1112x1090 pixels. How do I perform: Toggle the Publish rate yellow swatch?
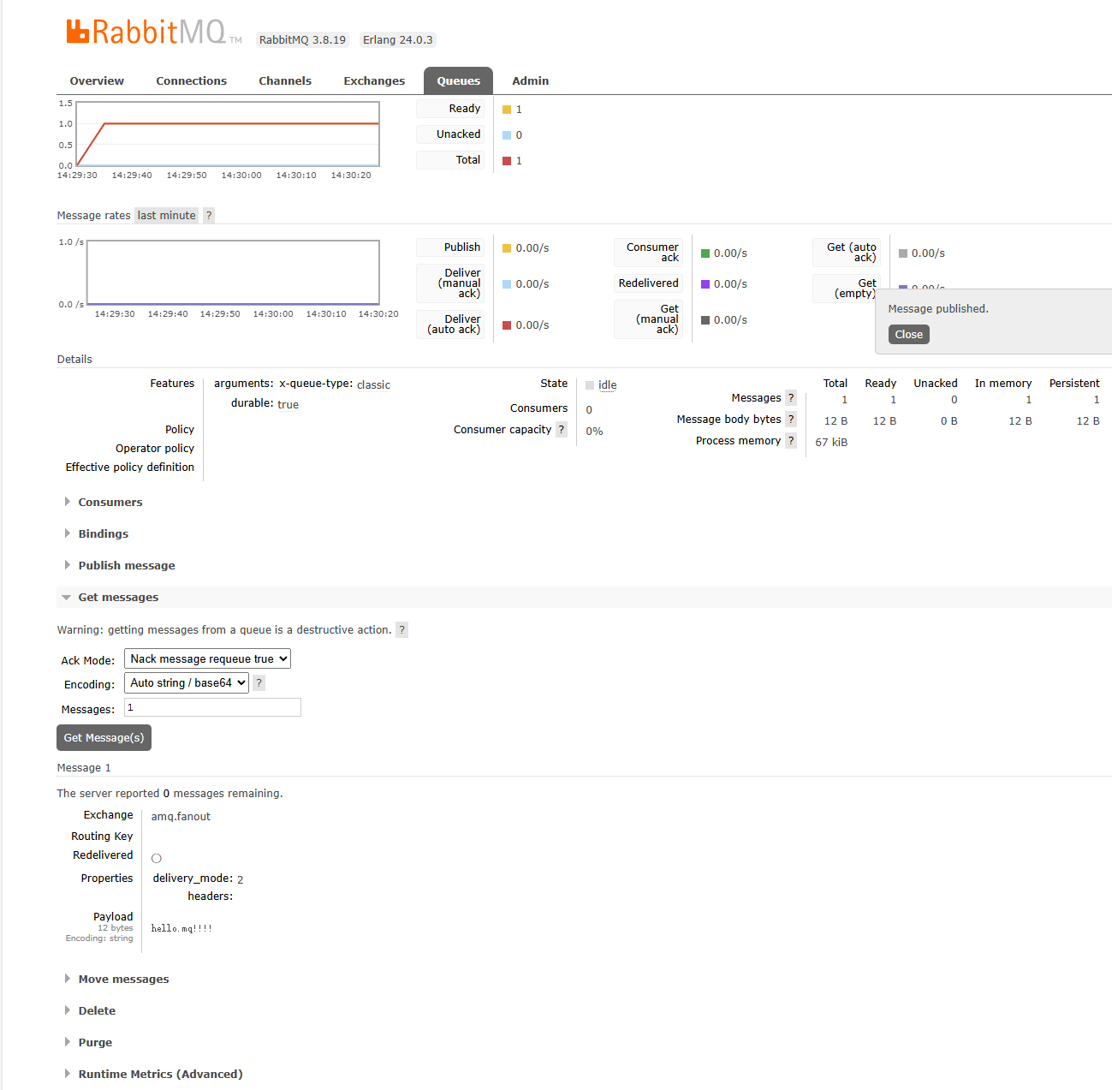507,248
